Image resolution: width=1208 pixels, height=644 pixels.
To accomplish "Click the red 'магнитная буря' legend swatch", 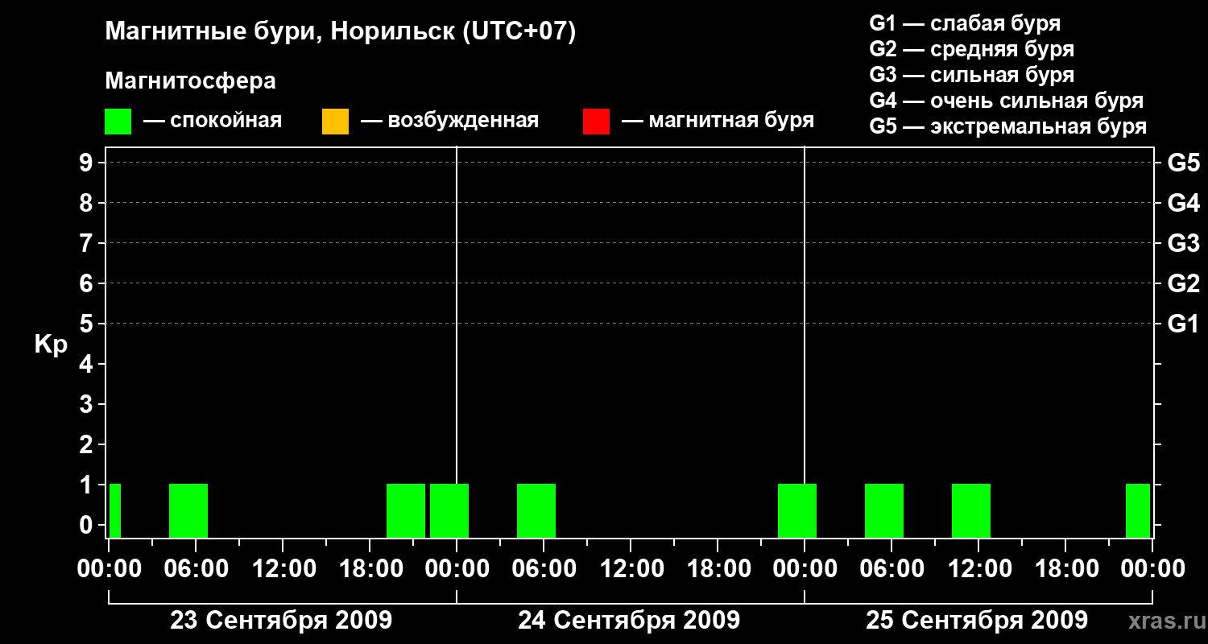I will 596,122.
